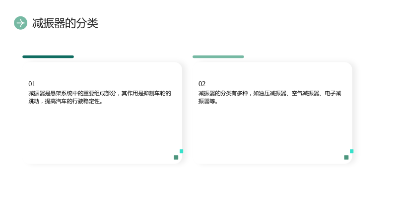This screenshot has height=223, width=397.
Task: Click empty area of the second card
Action: [x=271, y=131]
